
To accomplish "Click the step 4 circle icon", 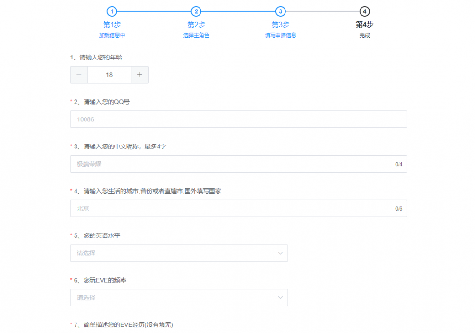I will coord(364,11).
